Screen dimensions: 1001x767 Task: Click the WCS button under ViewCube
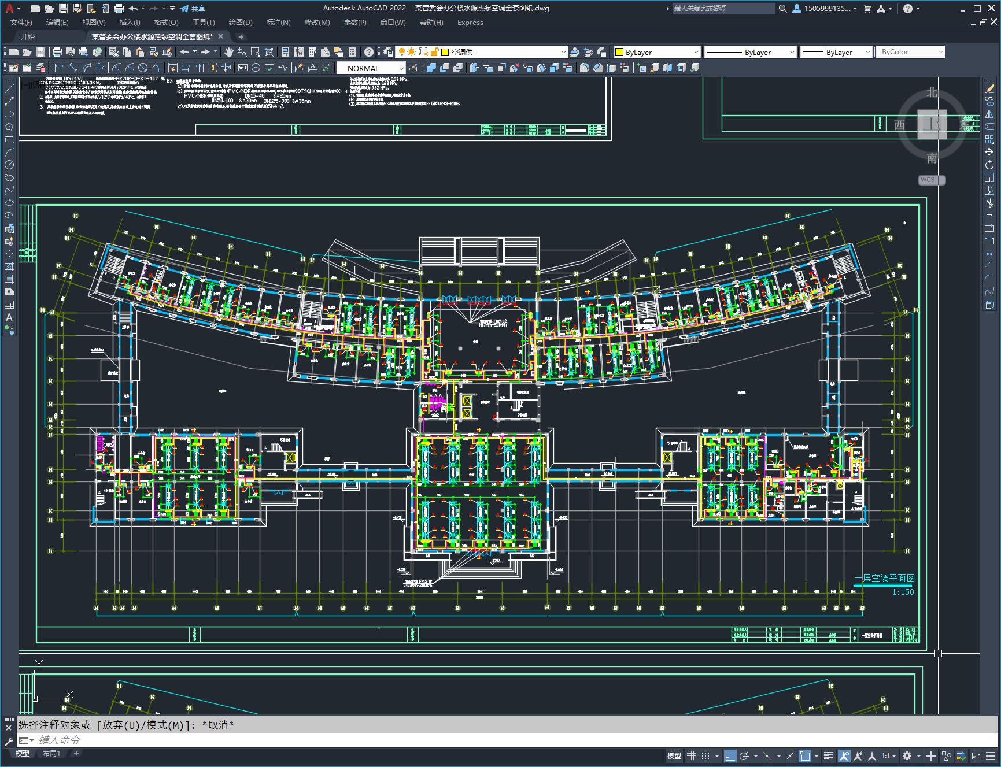click(x=931, y=180)
